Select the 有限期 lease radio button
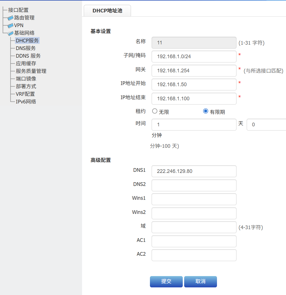 point(206,111)
